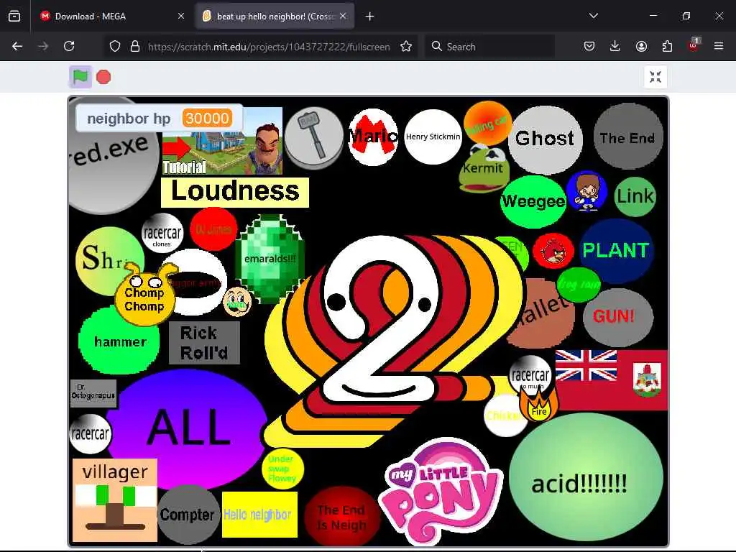Bookmark this page with the star icon

tap(406, 47)
